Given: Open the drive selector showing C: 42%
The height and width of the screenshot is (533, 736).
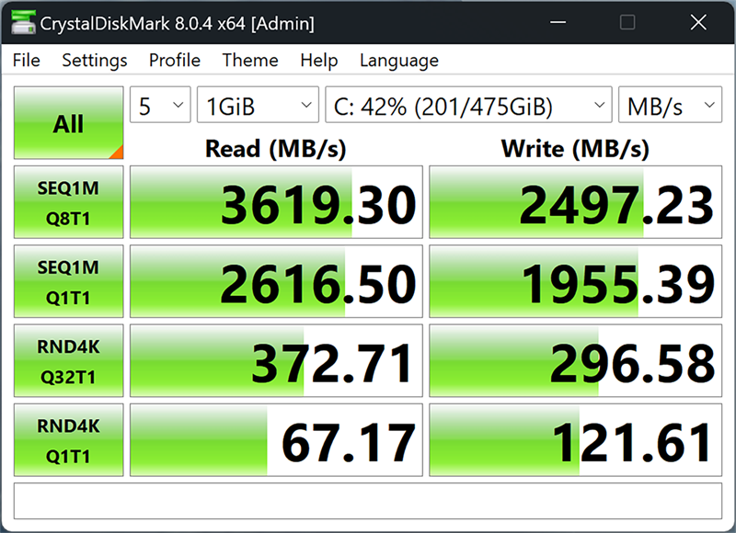Looking at the screenshot, I should pos(468,105).
